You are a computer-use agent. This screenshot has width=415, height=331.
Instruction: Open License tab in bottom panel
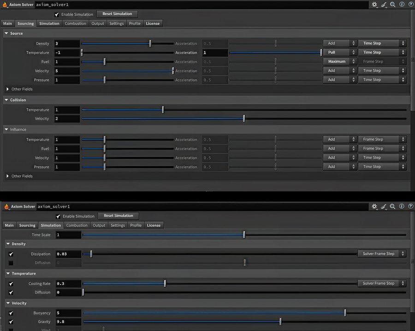154,225
